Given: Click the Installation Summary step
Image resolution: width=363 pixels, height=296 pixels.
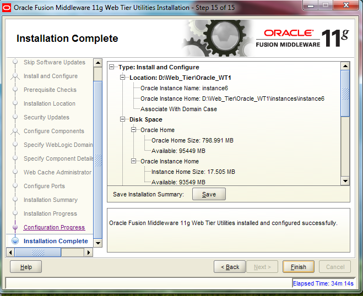Looking at the screenshot, I should click(x=51, y=200).
